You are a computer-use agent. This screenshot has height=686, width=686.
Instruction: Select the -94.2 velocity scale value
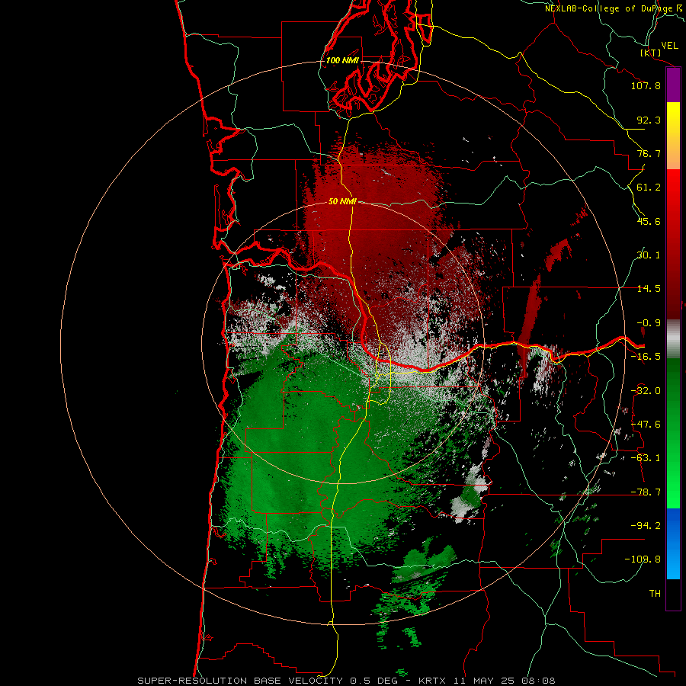click(x=646, y=526)
